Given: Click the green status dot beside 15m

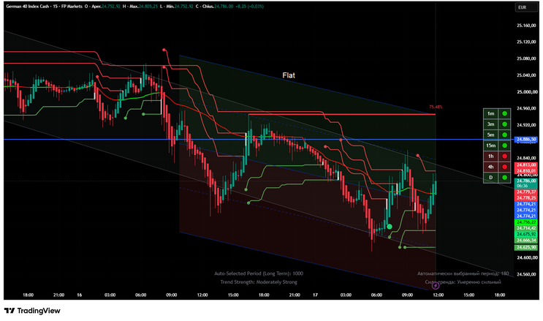Looking at the screenshot, I should click(x=504, y=146).
